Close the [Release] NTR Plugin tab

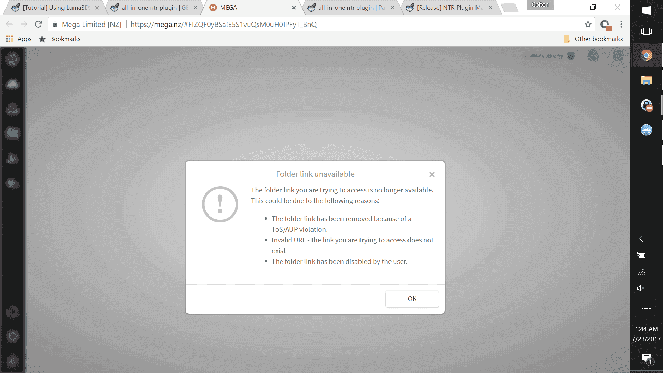491,8
